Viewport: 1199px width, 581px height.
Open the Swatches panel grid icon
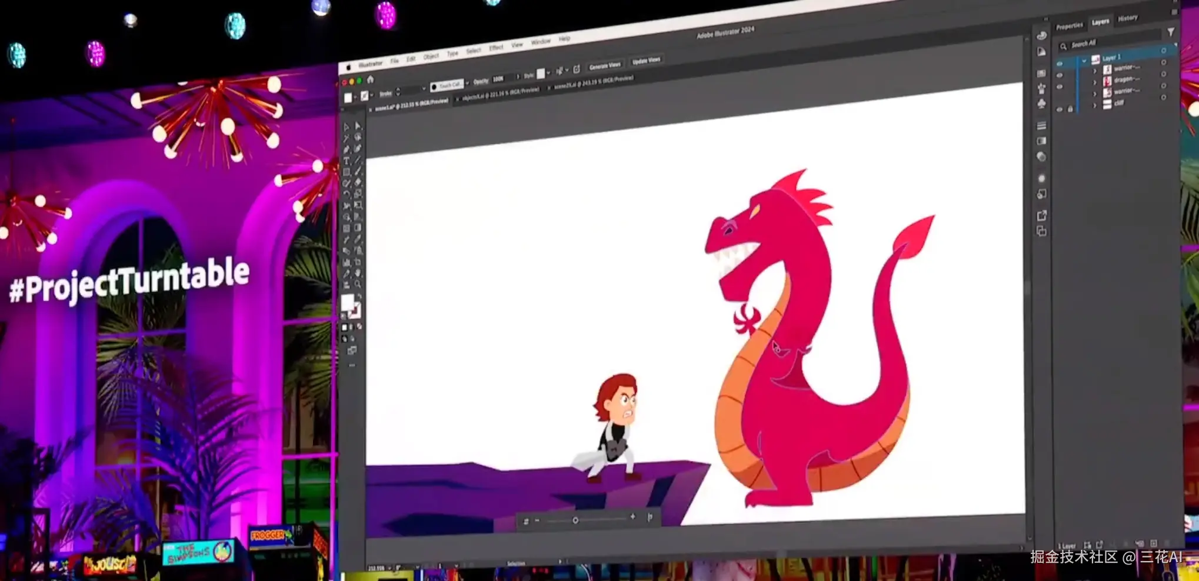(x=1041, y=74)
